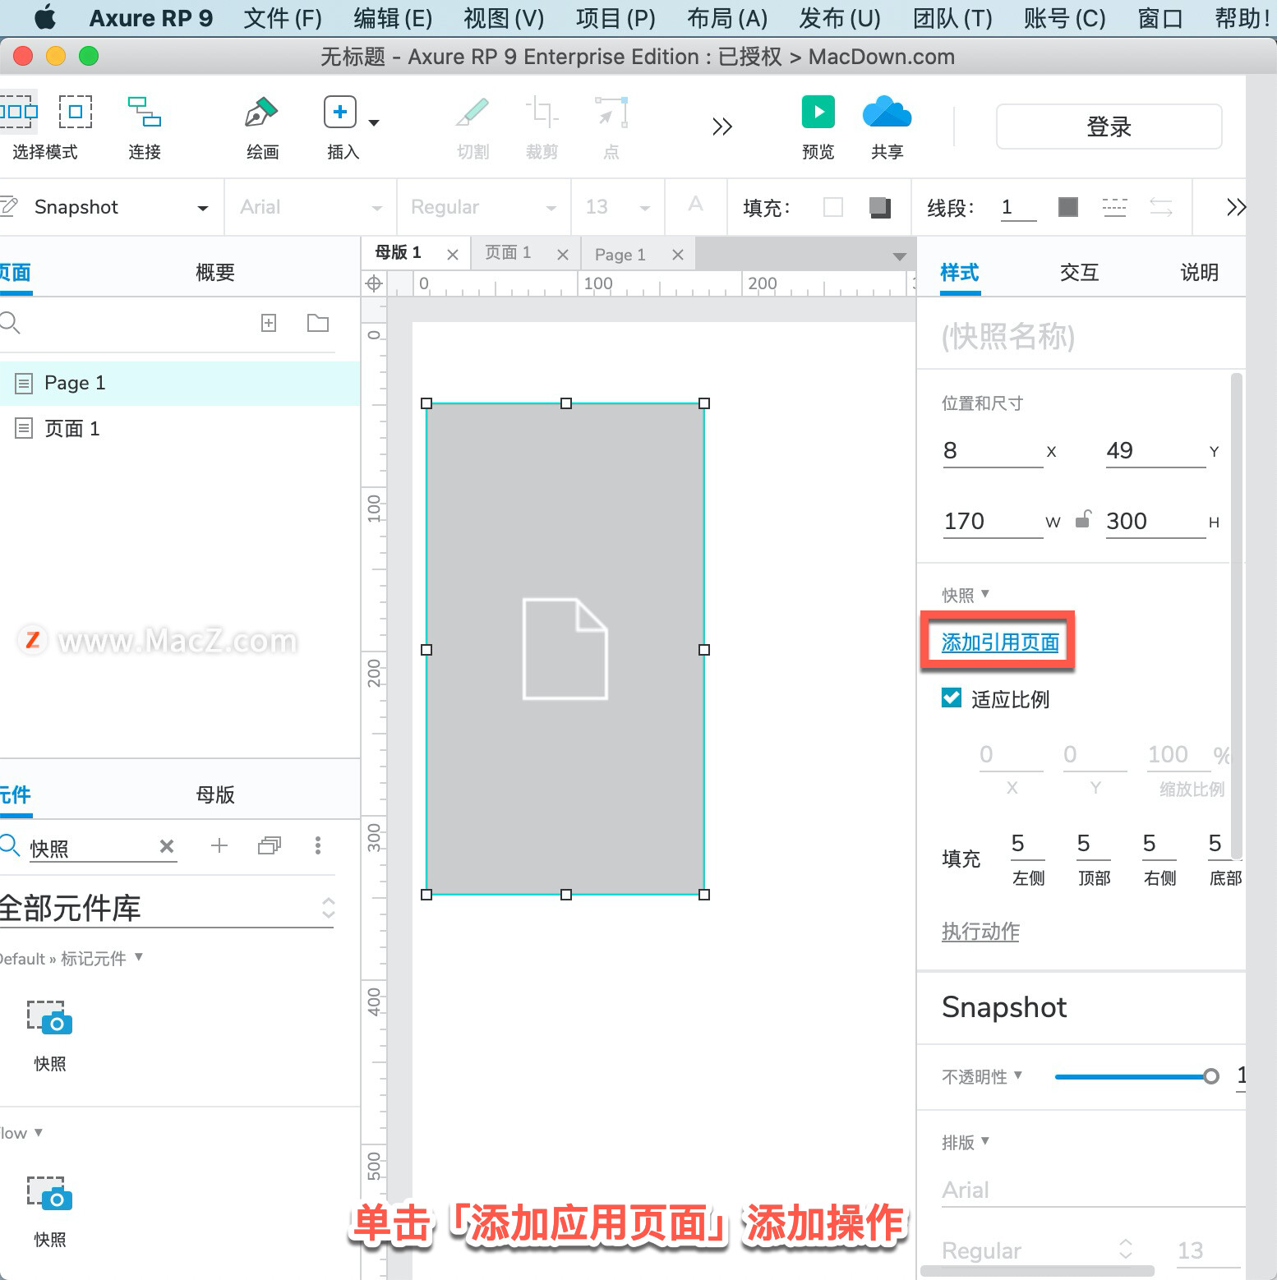Start Preview (预览) with the green play icon
The height and width of the screenshot is (1280, 1277).
pos(818,112)
